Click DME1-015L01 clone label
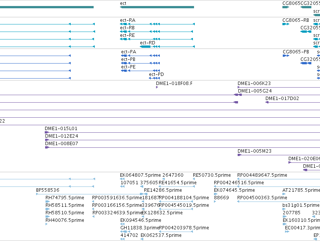The image size is (320, 241). (x=61, y=129)
